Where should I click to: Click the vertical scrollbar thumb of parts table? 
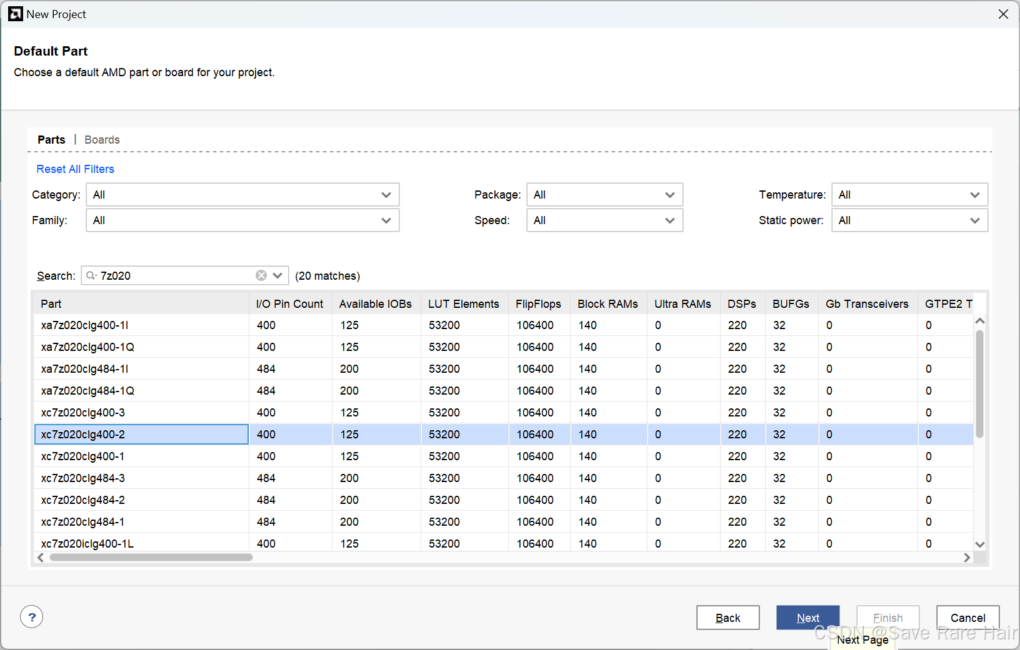980,384
